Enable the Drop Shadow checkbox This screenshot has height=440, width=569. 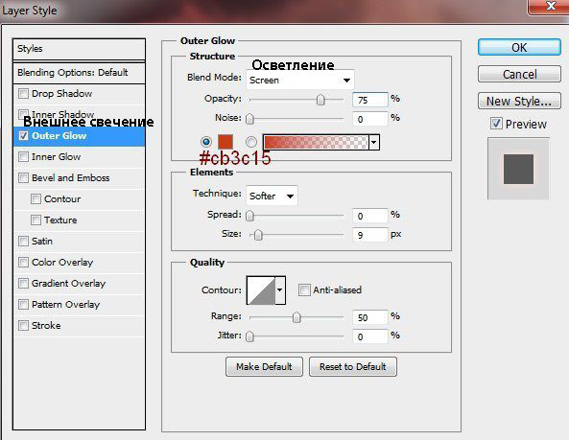coord(23,94)
